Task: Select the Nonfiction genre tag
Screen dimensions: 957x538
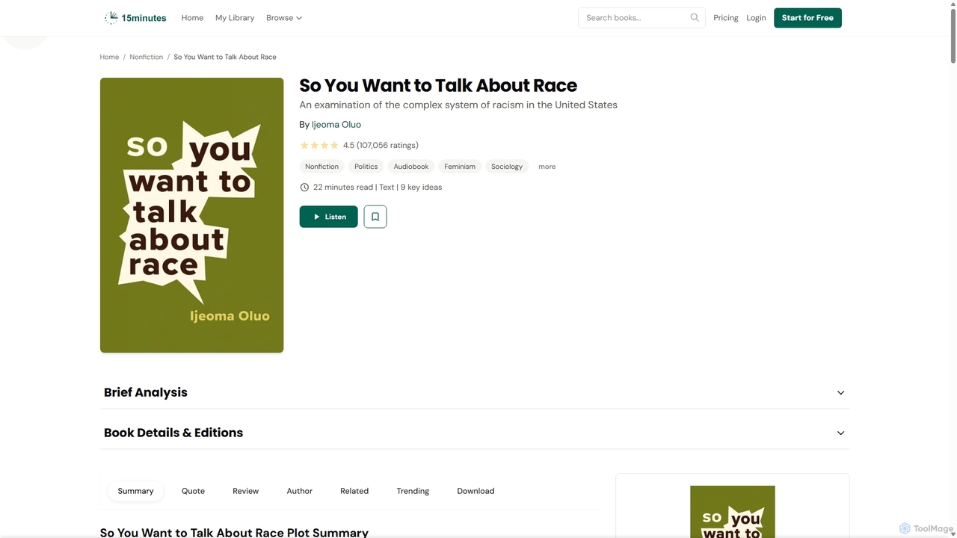Action: [x=321, y=167]
